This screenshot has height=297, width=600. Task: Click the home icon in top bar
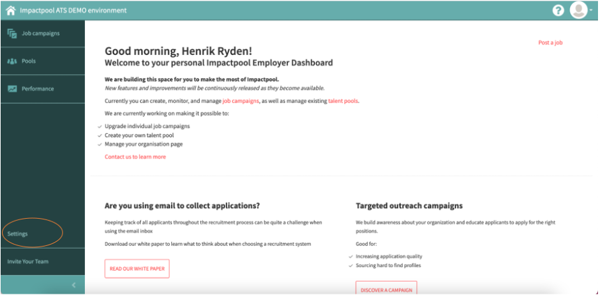tap(11, 11)
